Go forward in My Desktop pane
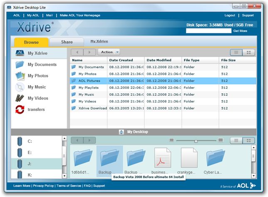 click(89, 140)
